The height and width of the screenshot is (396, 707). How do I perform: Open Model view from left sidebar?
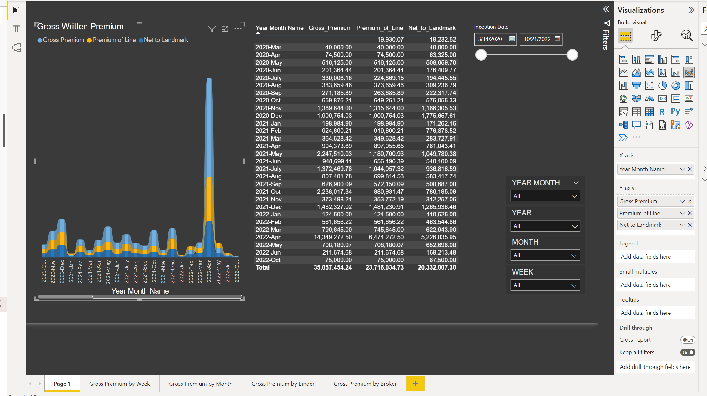tap(16, 47)
